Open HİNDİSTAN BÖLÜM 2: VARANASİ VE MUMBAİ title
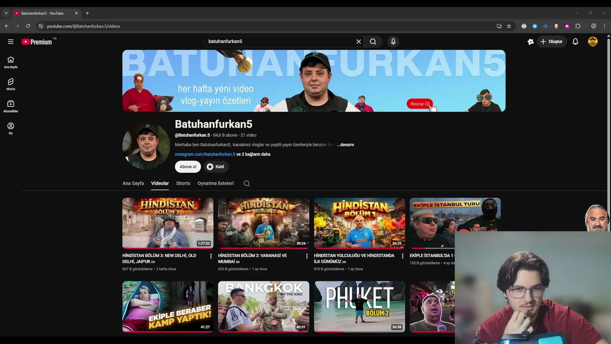 pyautogui.click(x=253, y=258)
